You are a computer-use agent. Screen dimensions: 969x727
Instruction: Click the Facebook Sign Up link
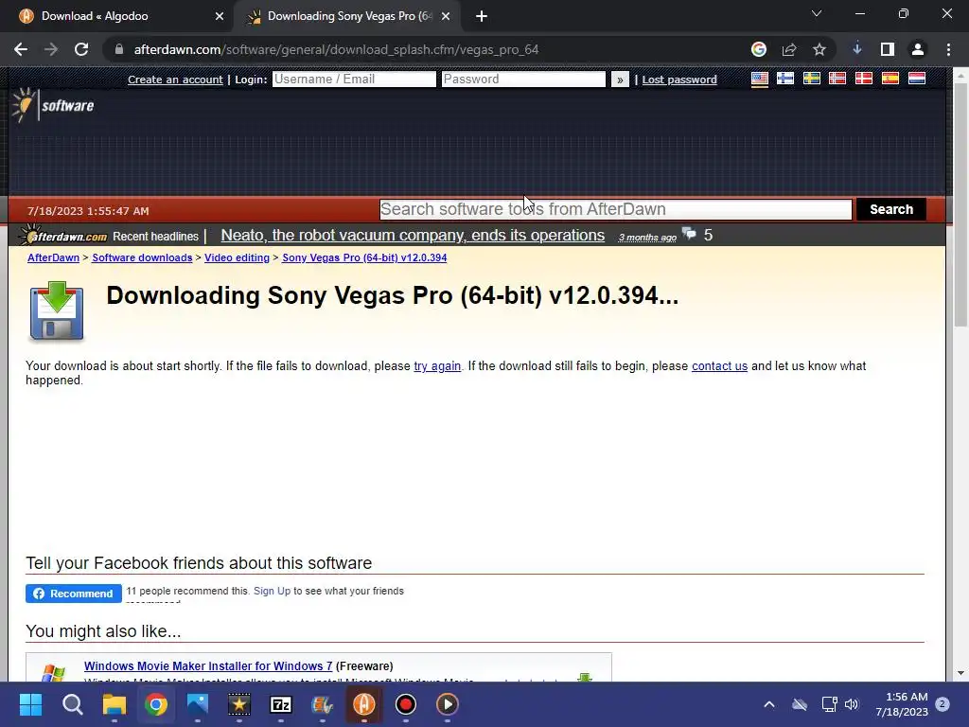pyautogui.click(x=272, y=591)
